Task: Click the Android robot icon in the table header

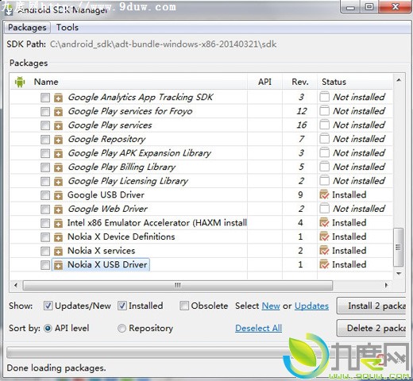Action: click(x=20, y=82)
